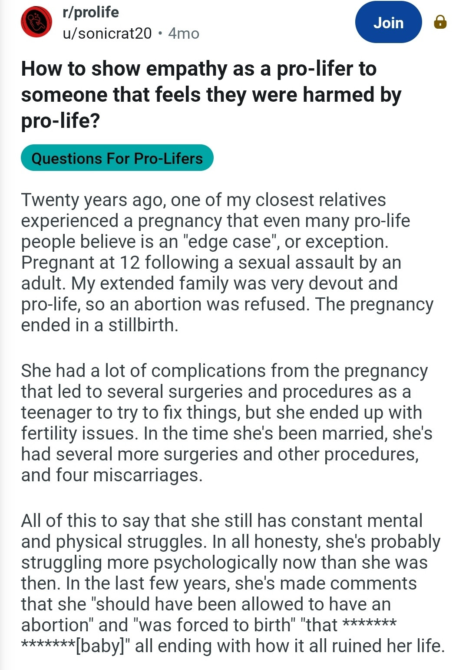The height and width of the screenshot is (670, 469).
Task: Click the "4mo" post timestamp
Action: point(184,33)
